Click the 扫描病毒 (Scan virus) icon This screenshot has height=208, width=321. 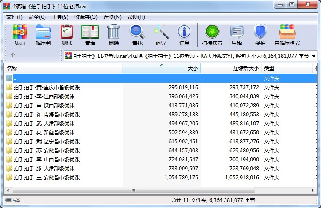click(212, 32)
